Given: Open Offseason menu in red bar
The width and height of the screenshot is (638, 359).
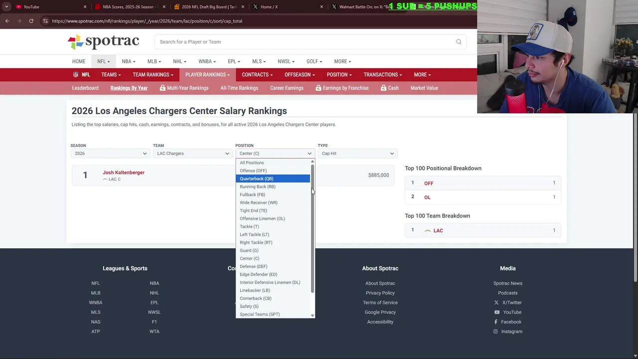Looking at the screenshot, I should click(x=300, y=75).
